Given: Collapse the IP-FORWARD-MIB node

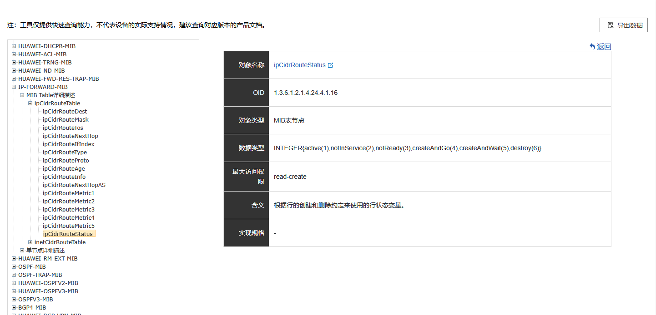Looking at the screenshot, I should click(x=14, y=87).
